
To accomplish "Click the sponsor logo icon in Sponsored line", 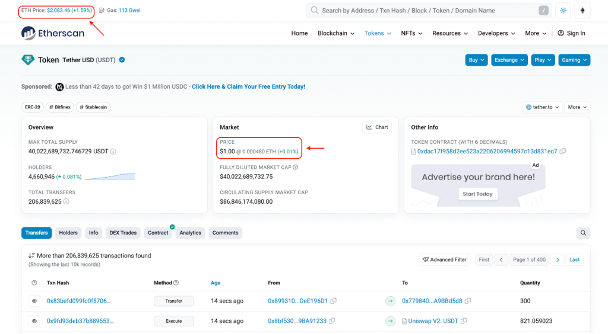I will click(59, 87).
